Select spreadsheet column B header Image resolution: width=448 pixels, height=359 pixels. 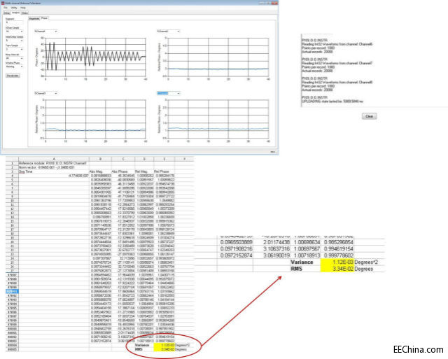[x=100, y=159]
